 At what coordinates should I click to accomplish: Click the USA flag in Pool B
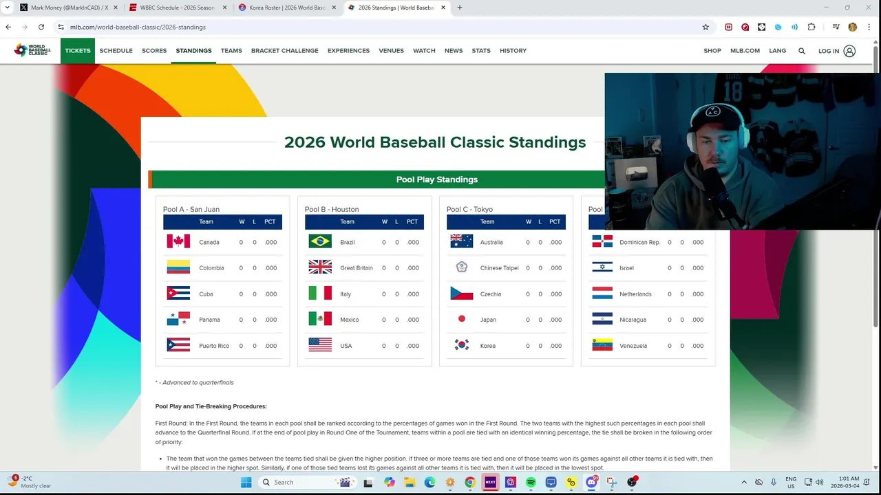click(320, 345)
